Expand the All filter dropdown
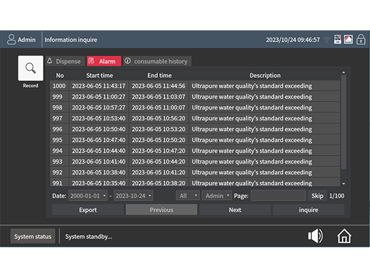Viewport: 370px width, 277px height. point(188,196)
